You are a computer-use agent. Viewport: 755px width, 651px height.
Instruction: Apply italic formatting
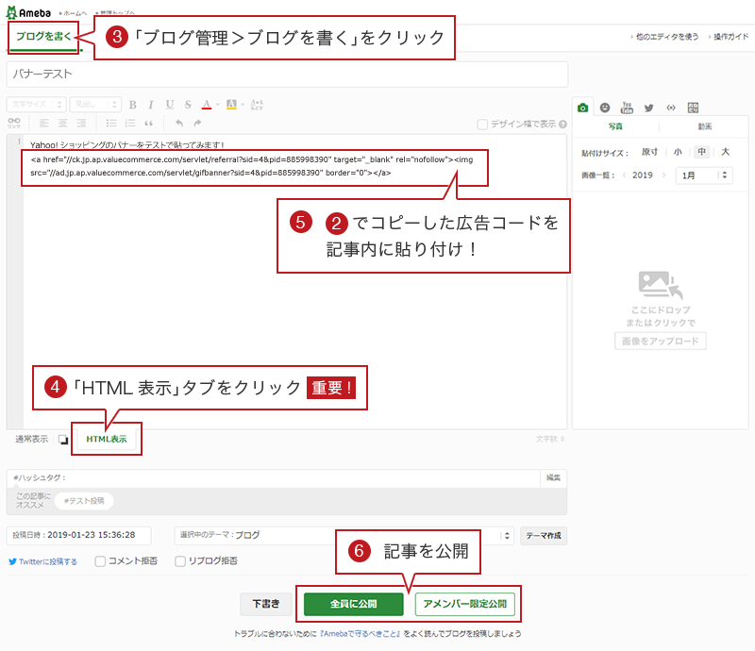tap(151, 105)
